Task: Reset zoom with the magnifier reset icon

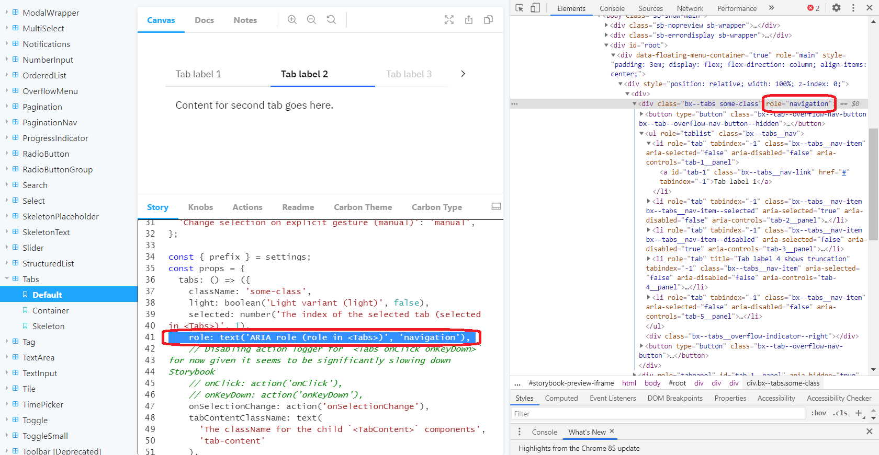Action: [x=331, y=20]
